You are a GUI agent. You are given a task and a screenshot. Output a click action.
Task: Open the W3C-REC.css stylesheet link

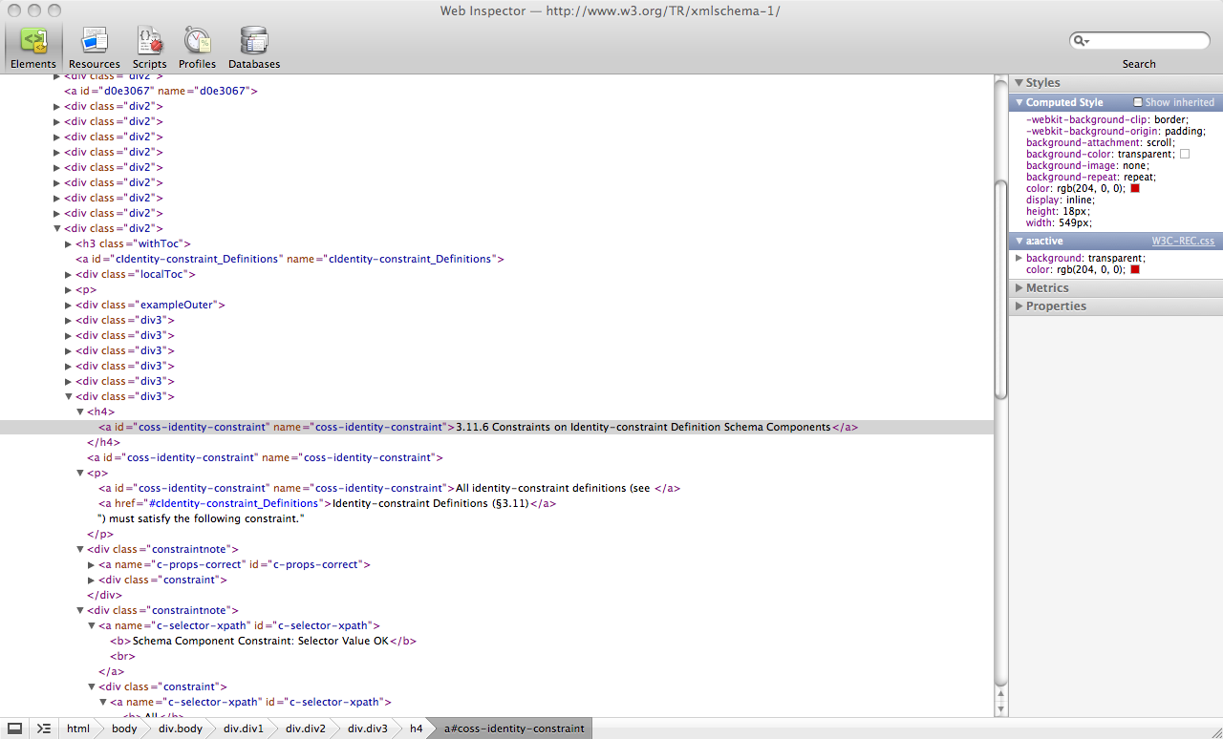pos(1183,242)
